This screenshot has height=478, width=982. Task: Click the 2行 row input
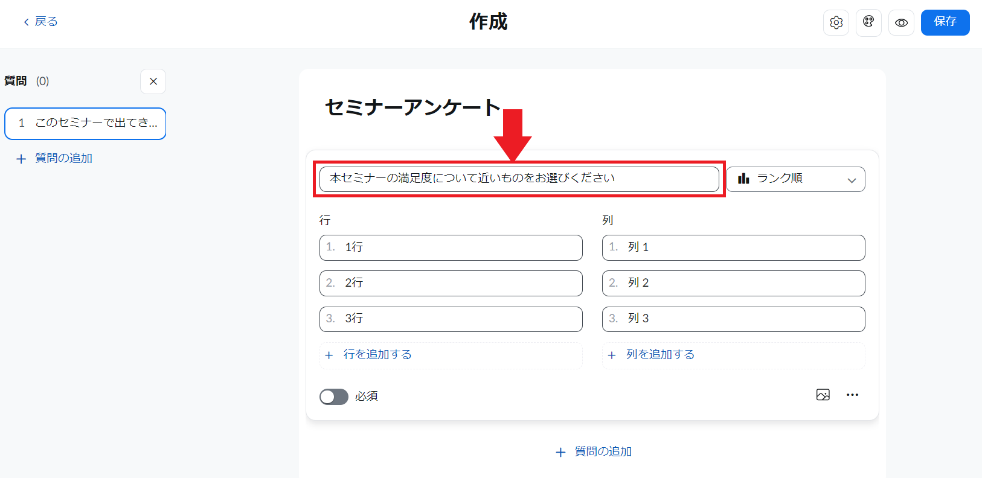(x=451, y=283)
